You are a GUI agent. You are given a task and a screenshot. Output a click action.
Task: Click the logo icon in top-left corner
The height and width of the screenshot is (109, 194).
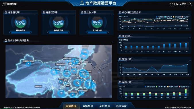coord(5,4)
